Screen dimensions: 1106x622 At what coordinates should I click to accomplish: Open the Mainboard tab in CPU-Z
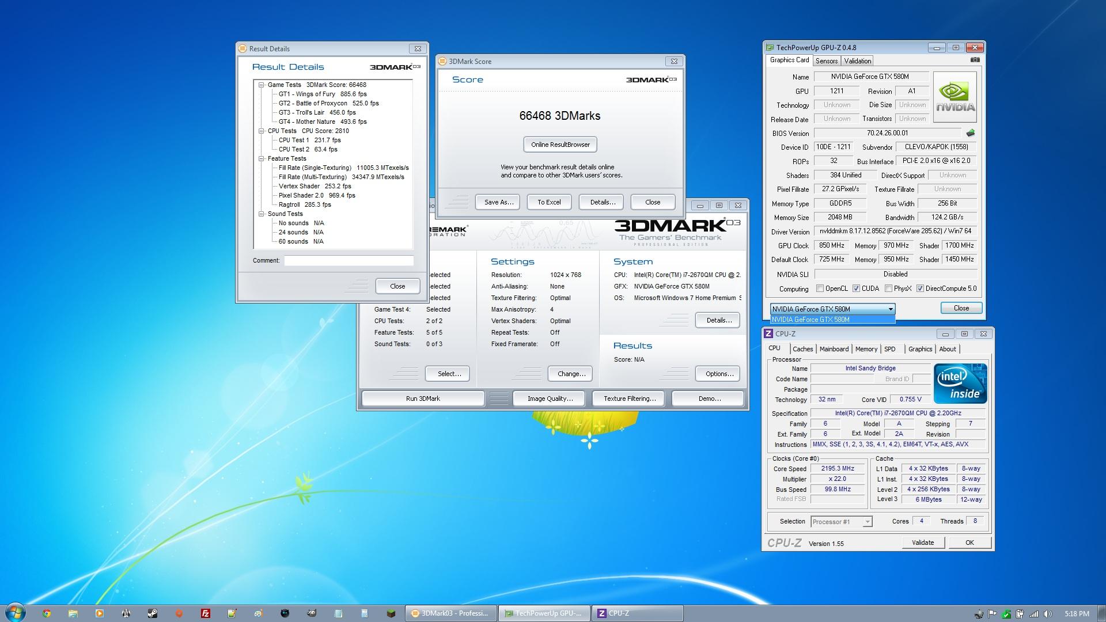coord(834,349)
